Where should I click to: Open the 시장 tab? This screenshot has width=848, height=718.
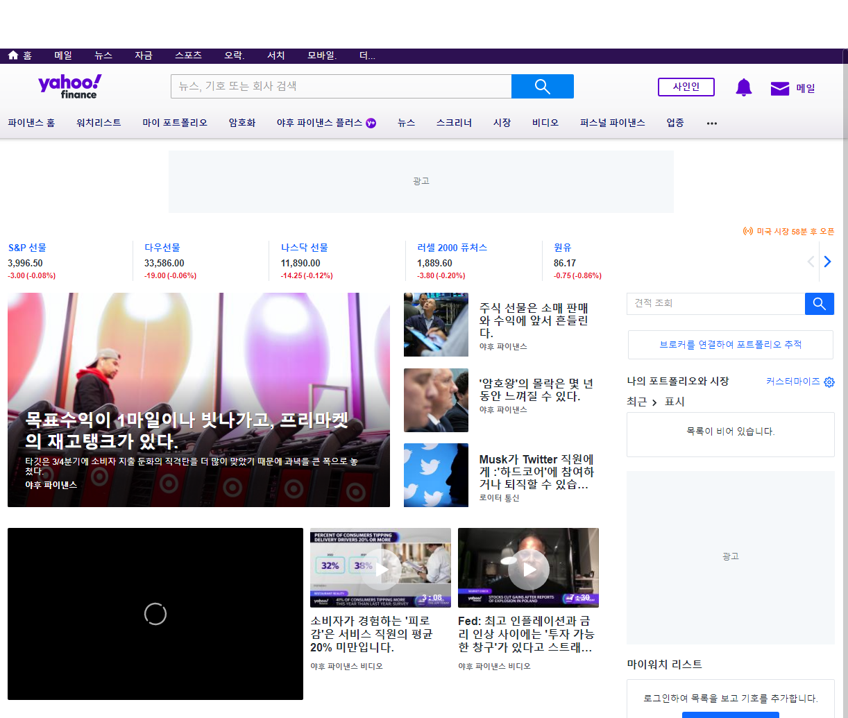click(502, 123)
